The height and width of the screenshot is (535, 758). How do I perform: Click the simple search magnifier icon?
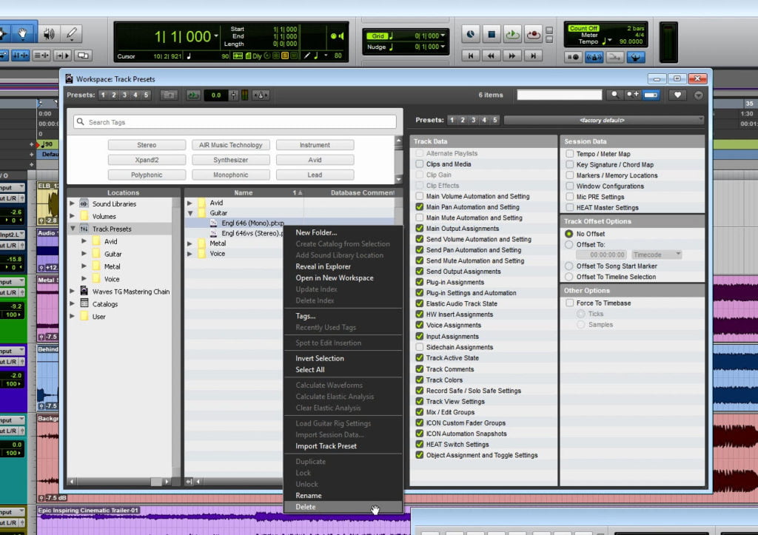(x=614, y=95)
